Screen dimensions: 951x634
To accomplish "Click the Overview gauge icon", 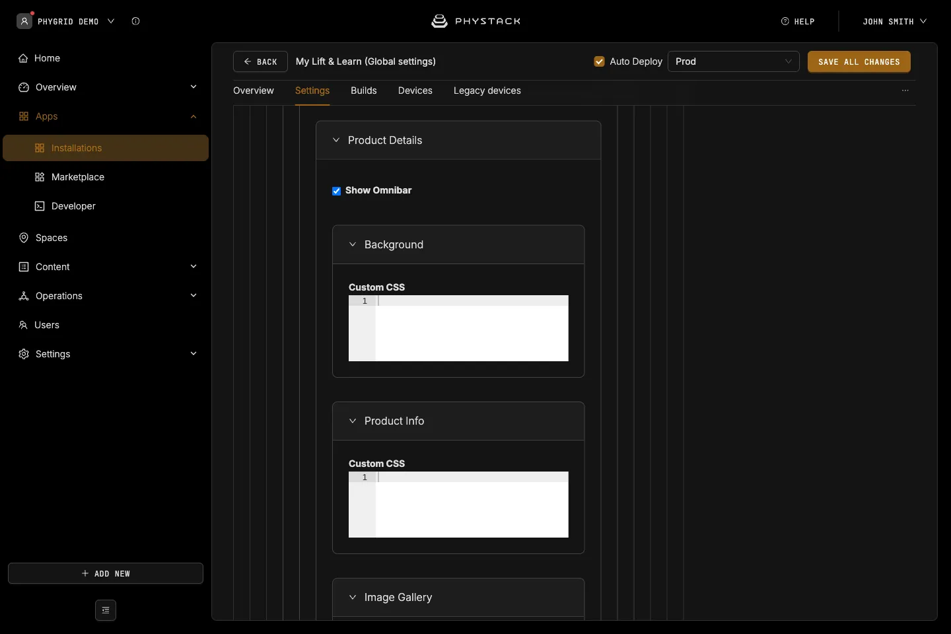I will pos(24,87).
